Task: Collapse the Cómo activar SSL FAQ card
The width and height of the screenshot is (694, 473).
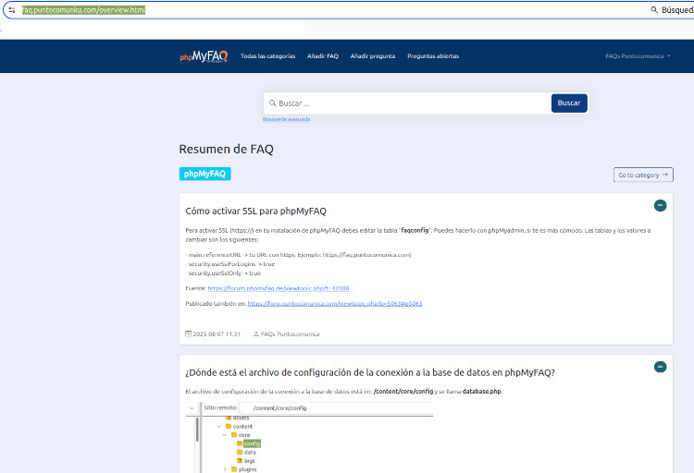Action: click(660, 206)
